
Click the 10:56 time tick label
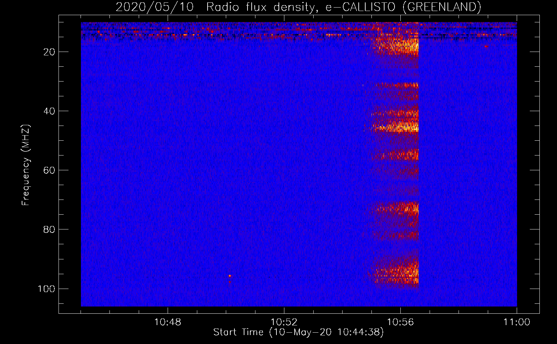[400, 322]
